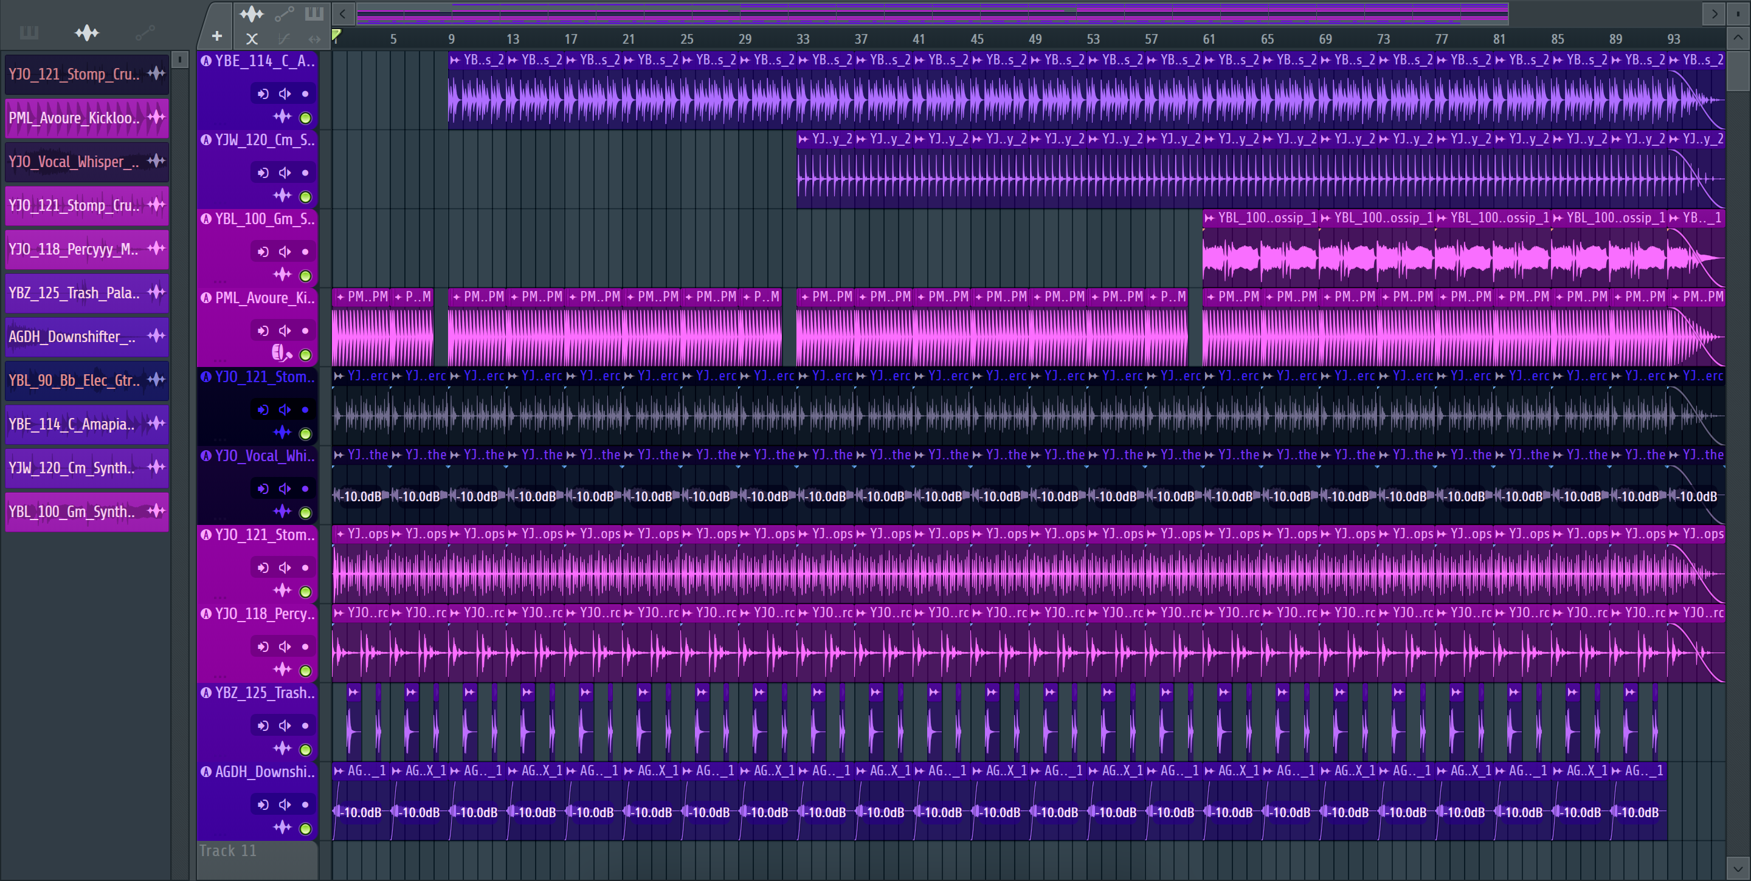Mute YBL_100_Gm_S track via green LED

point(306,276)
